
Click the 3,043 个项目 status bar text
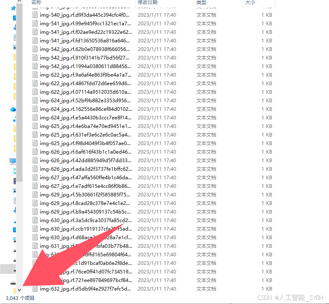tap(20, 298)
